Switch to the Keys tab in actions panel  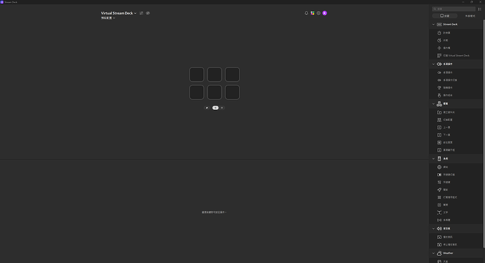(x=445, y=16)
